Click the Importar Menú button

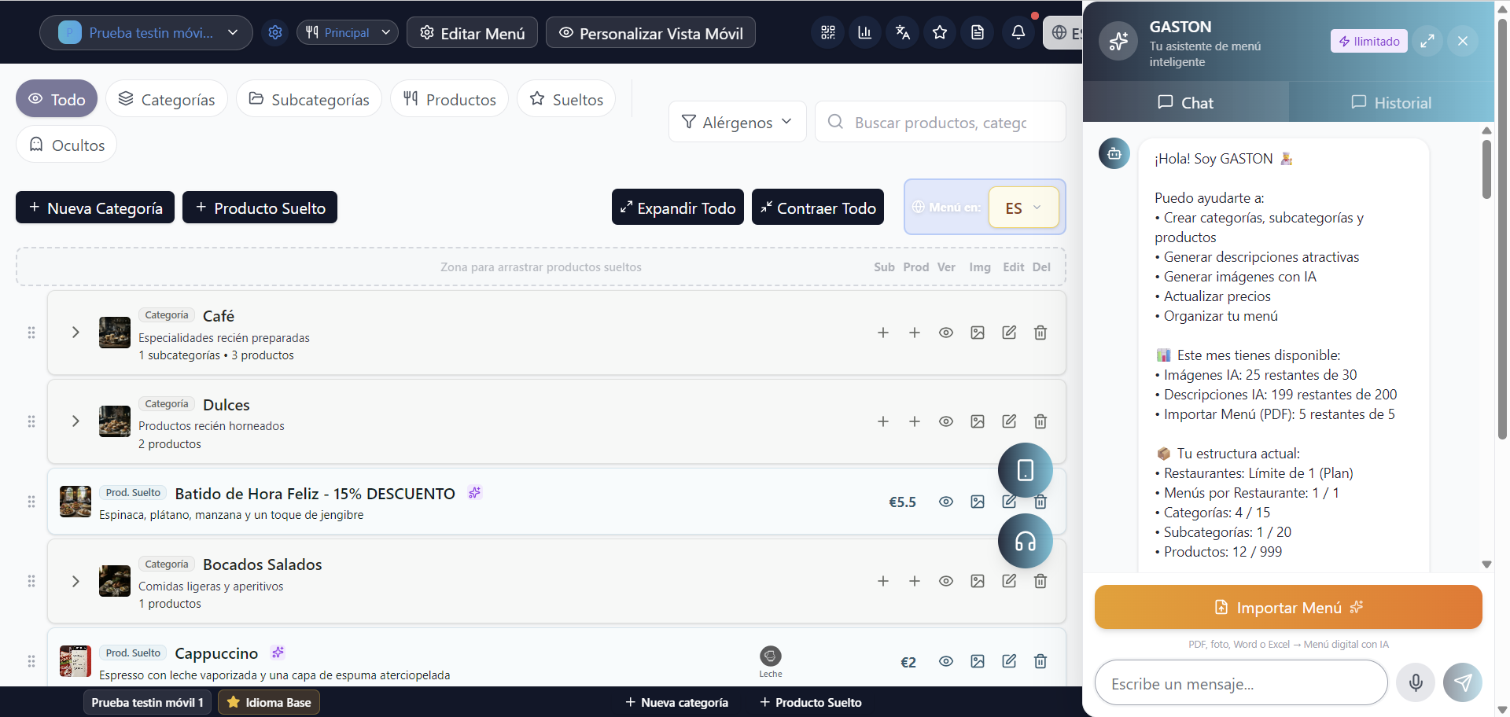1287,606
